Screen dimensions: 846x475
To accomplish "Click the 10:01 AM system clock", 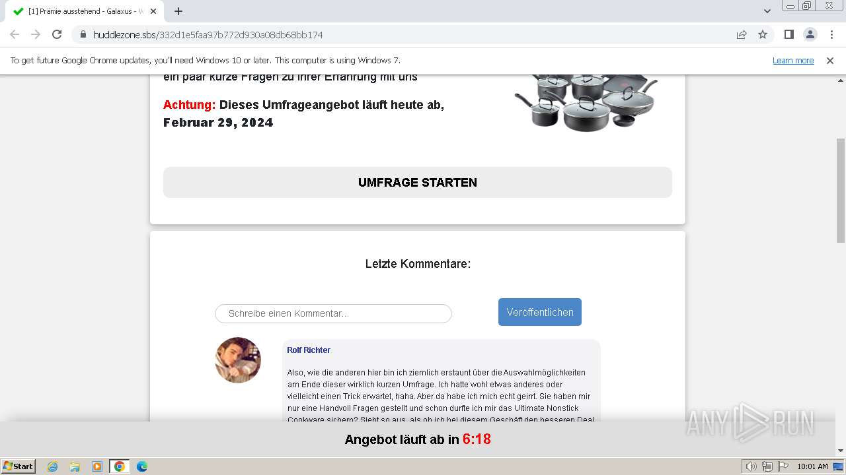I will click(x=812, y=466).
